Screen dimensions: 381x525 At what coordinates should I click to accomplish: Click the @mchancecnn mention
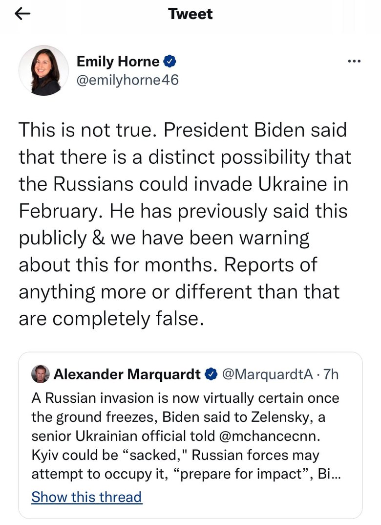[x=269, y=436]
